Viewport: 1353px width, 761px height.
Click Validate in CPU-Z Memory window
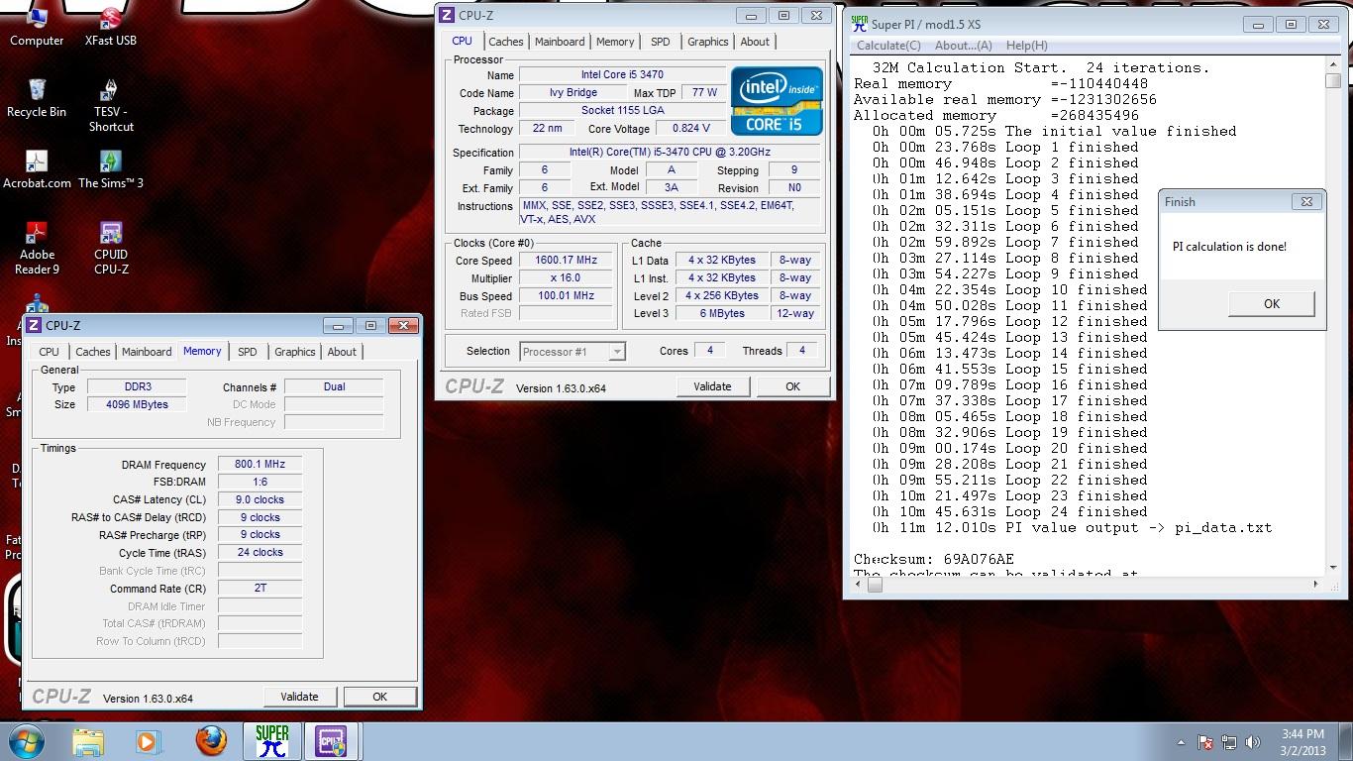pyautogui.click(x=300, y=697)
